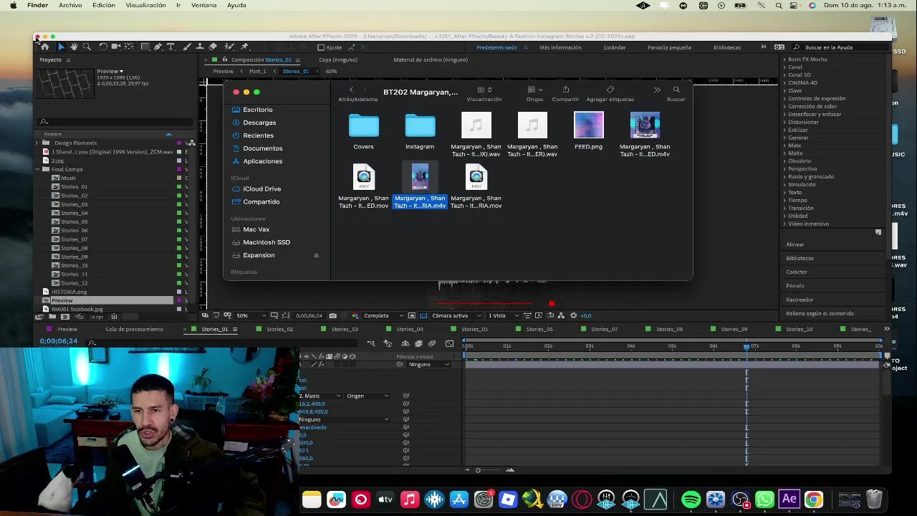The width and height of the screenshot is (917, 516).
Task: Open Spotify from the Dock
Action: [691, 500]
